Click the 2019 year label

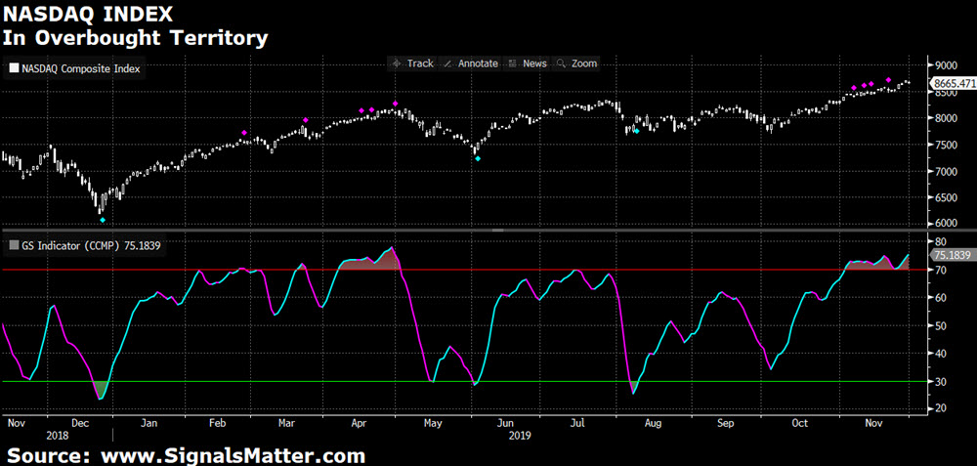pos(519,435)
